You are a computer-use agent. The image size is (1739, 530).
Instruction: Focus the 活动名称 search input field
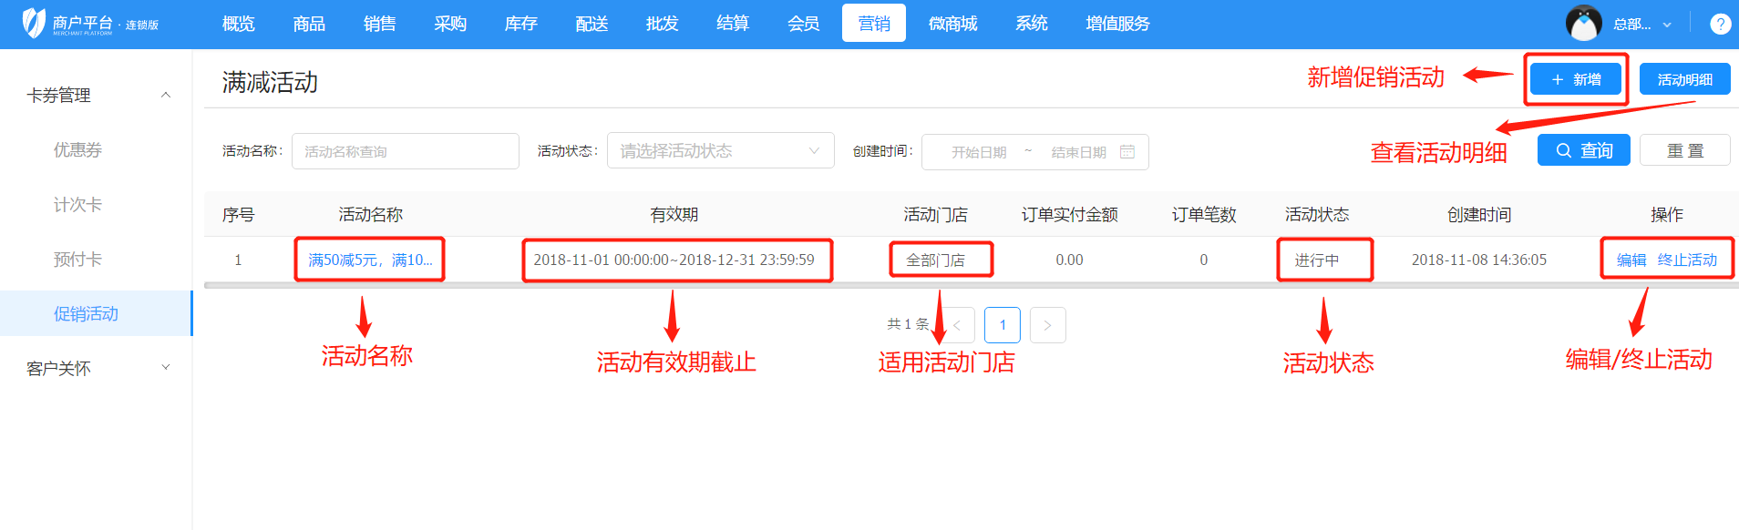pos(406,151)
